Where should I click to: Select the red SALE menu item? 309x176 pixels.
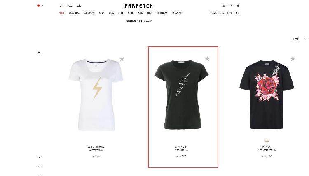(x=62, y=13)
